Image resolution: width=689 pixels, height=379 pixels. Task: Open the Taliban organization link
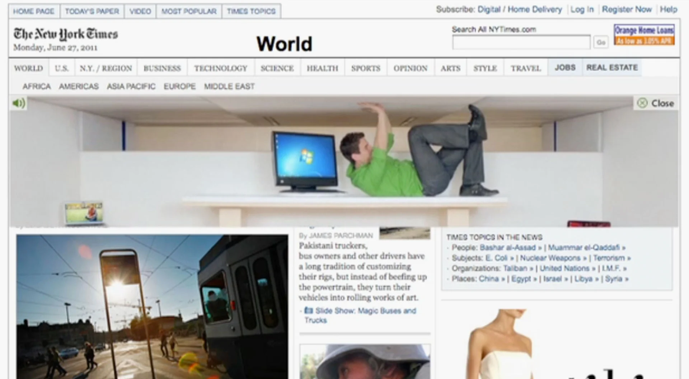tap(518, 268)
